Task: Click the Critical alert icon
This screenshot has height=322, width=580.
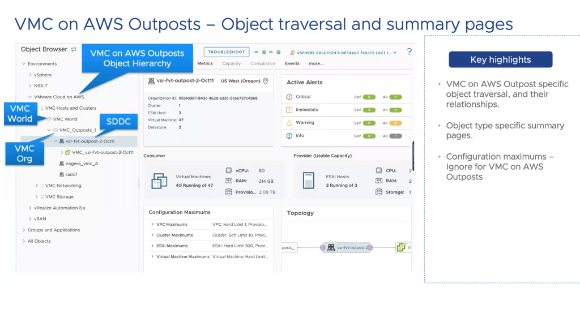Action: coord(289,97)
